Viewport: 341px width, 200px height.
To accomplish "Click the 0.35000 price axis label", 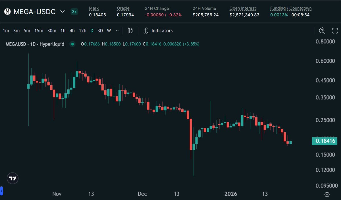I will 325,98.
